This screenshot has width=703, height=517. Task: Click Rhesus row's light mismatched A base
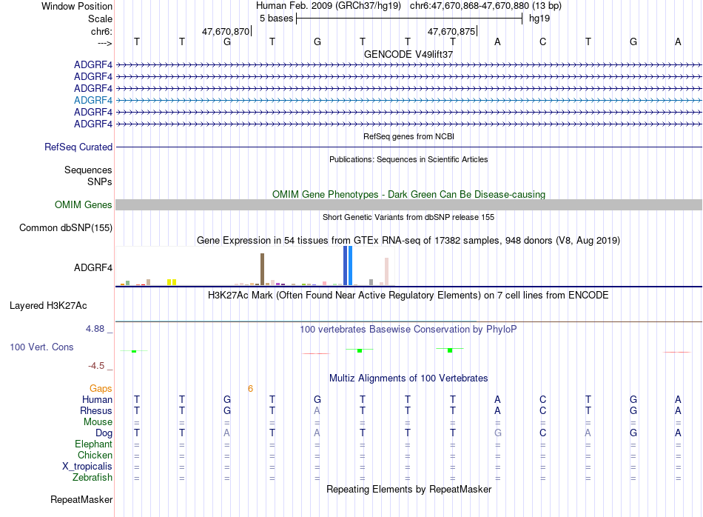tap(317, 410)
